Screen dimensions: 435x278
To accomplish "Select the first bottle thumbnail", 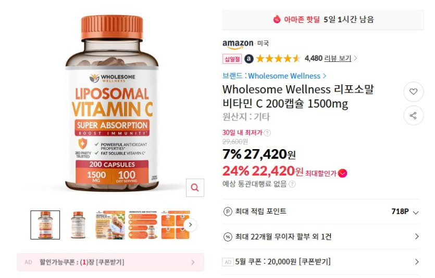I will [45, 225].
